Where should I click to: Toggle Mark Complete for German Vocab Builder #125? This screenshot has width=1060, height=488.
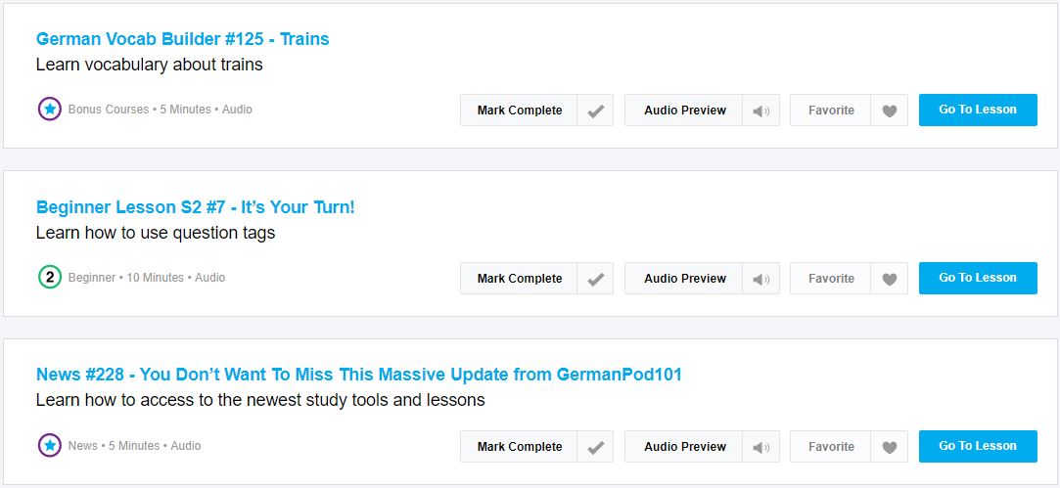pyautogui.click(x=520, y=111)
